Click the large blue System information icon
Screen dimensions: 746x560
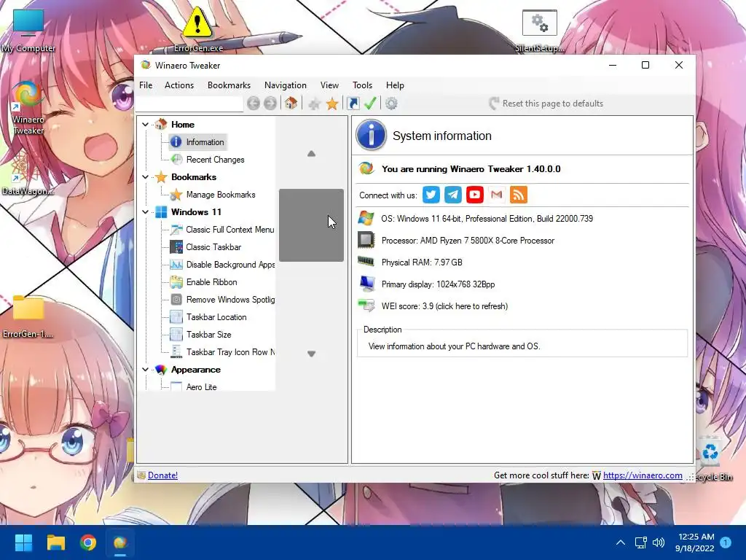(371, 135)
